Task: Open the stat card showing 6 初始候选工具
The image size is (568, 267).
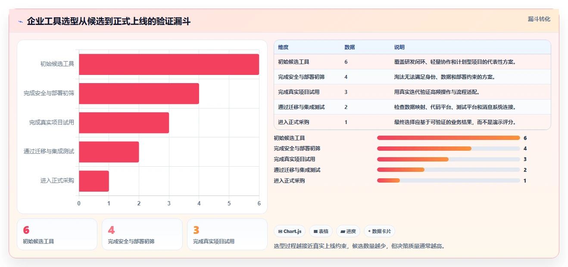Action: [x=57, y=234]
